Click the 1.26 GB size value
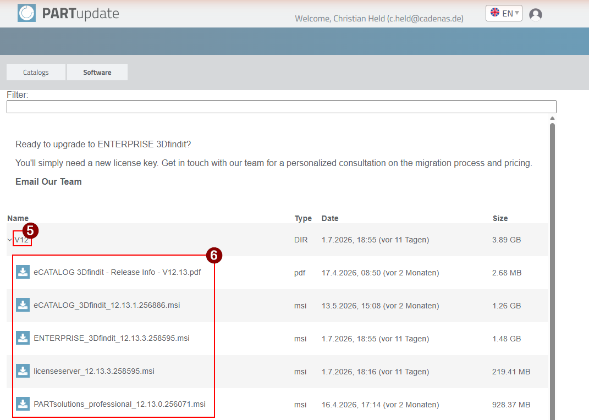Viewport: 589px width, 420px height. point(507,306)
